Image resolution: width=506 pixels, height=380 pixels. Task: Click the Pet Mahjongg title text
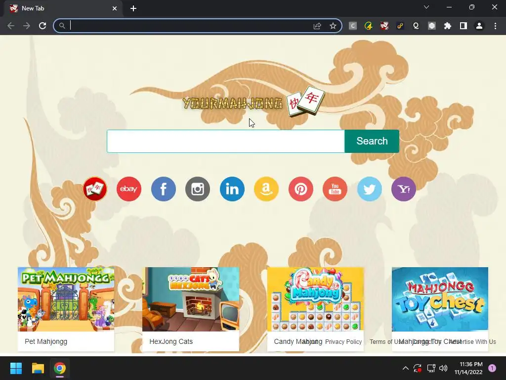pyautogui.click(x=46, y=341)
